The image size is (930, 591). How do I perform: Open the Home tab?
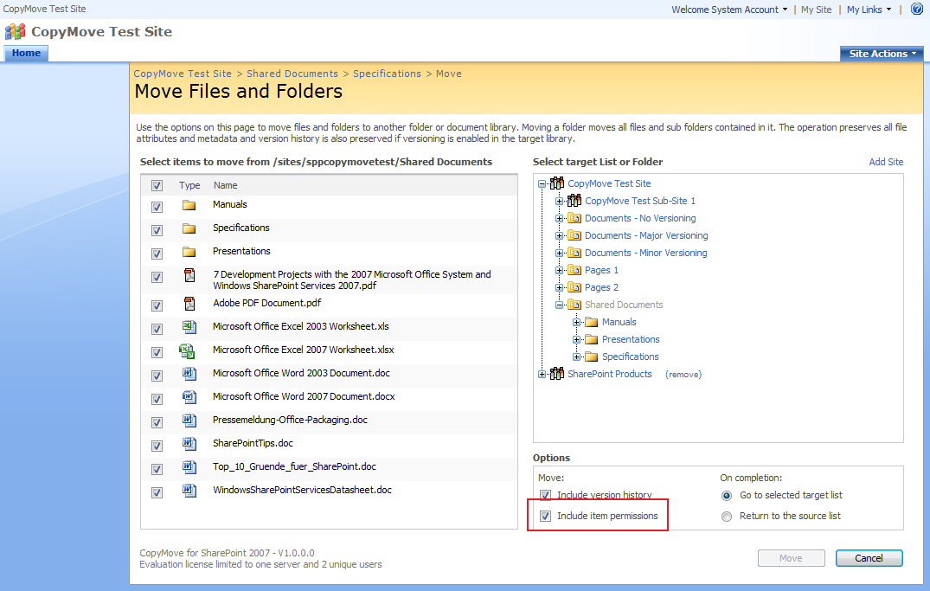26,53
